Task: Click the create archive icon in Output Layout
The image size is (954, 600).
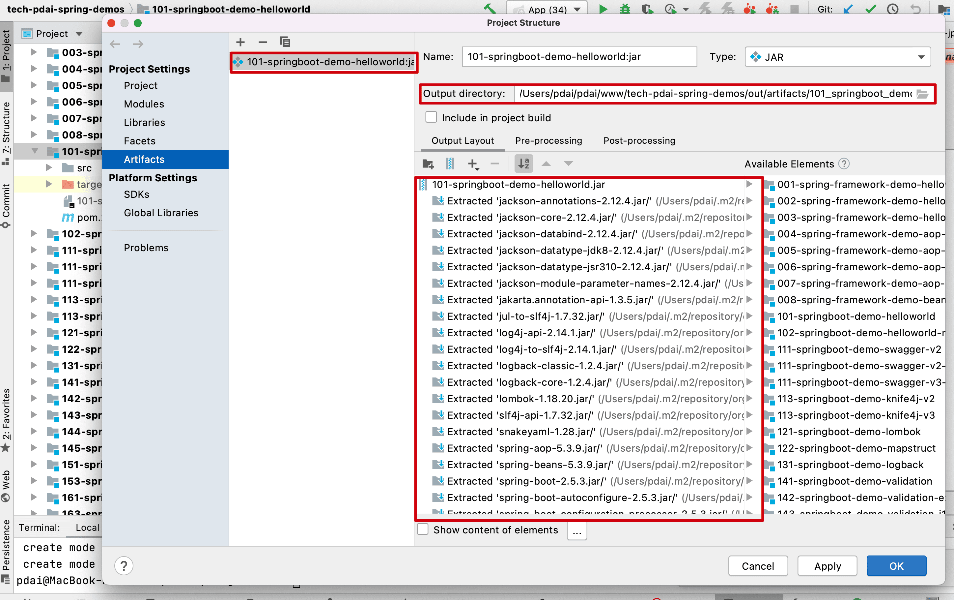Action: 450,164
